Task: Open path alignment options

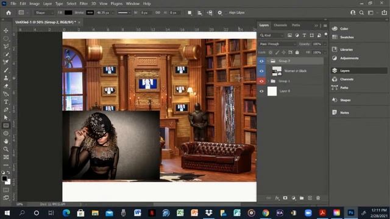Action: (x=199, y=13)
